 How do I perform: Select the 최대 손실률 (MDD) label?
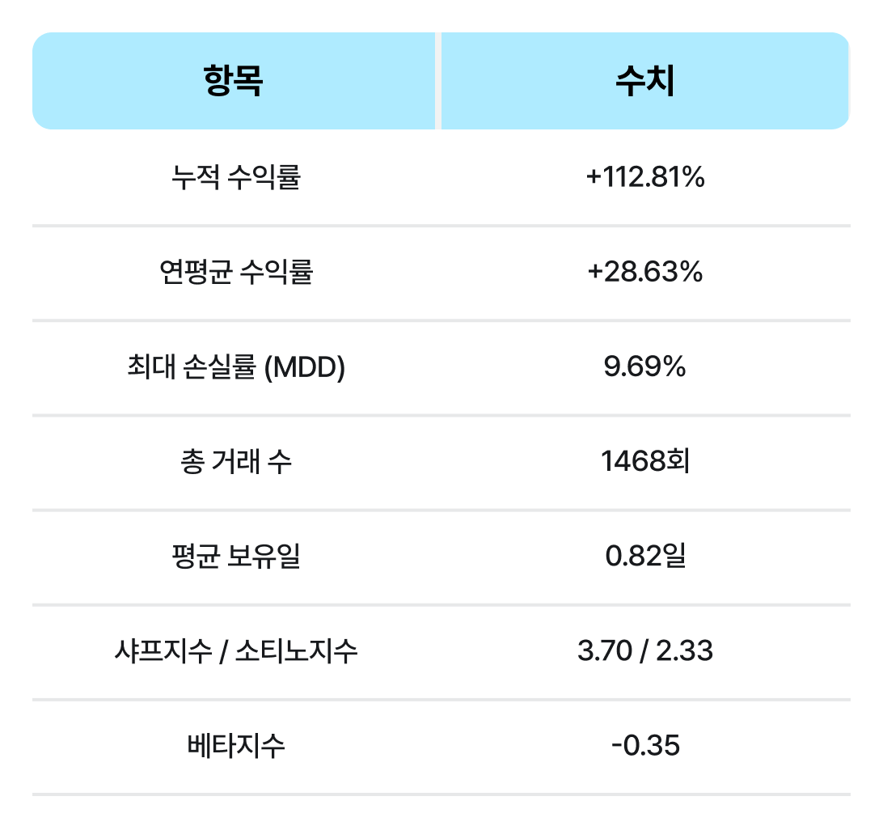pyautogui.click(x=236, y=366)
